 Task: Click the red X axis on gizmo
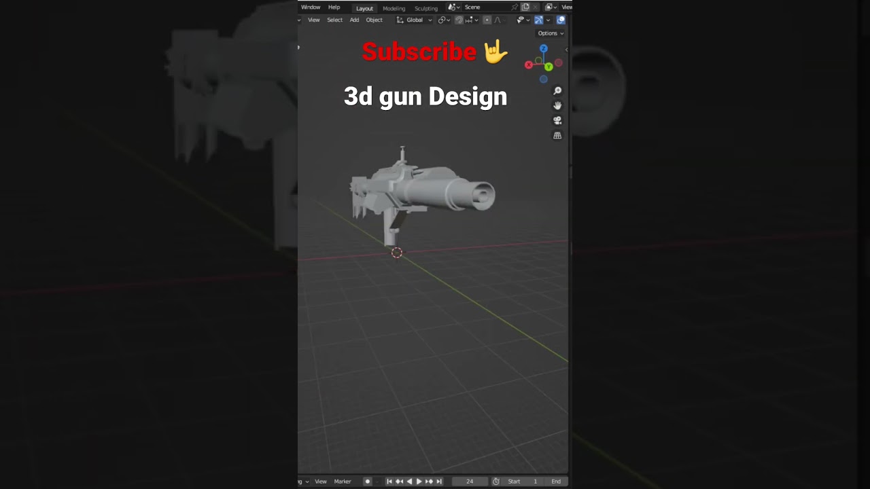coord(529,65)
